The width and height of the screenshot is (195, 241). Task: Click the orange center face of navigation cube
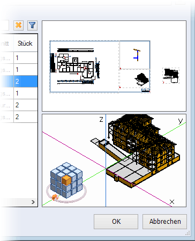click(x=66, y=180)
